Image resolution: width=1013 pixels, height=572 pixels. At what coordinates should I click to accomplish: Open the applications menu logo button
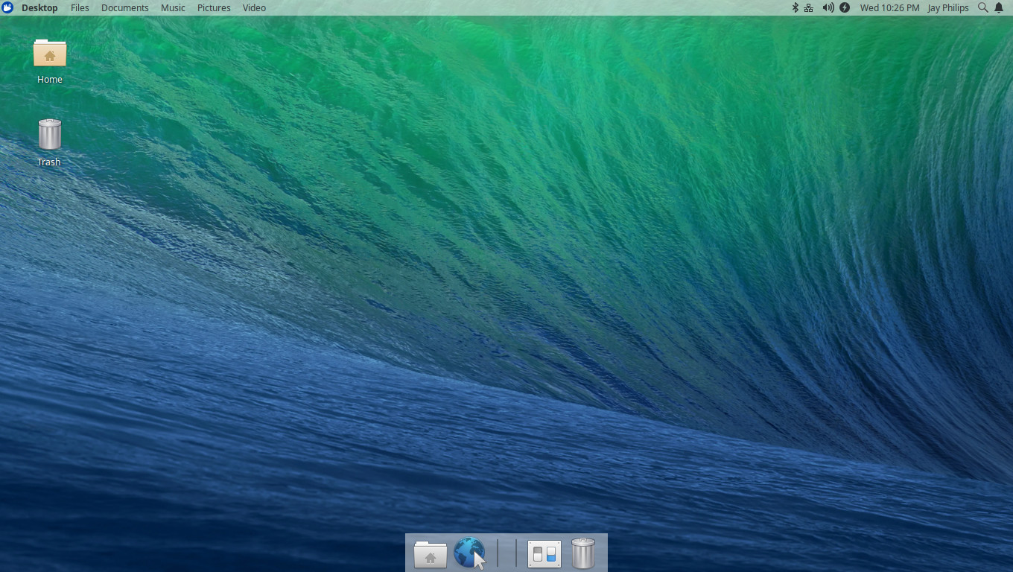7,7
